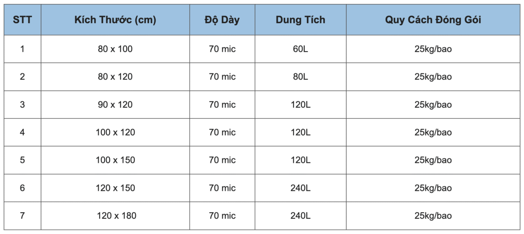524x234 pixels.
Task: Click the 80 x 100 size cell
Action: [115, 49]
